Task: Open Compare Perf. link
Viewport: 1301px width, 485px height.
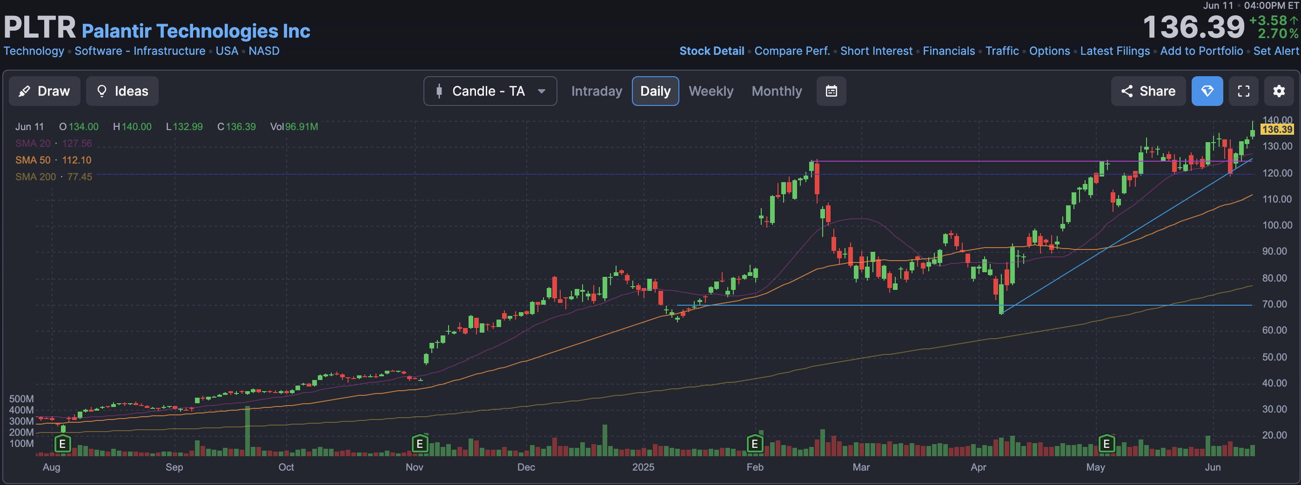Action: point(792,51)
